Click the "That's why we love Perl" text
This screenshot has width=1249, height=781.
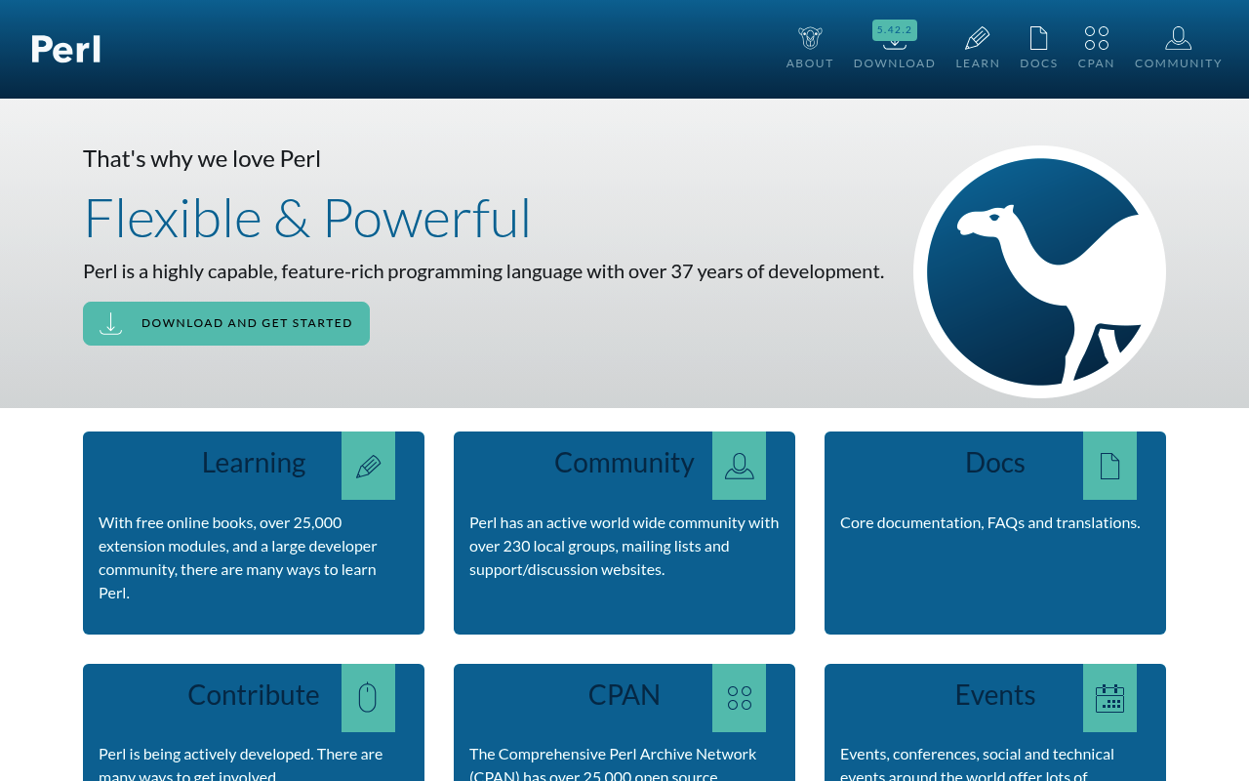(202, 158)
